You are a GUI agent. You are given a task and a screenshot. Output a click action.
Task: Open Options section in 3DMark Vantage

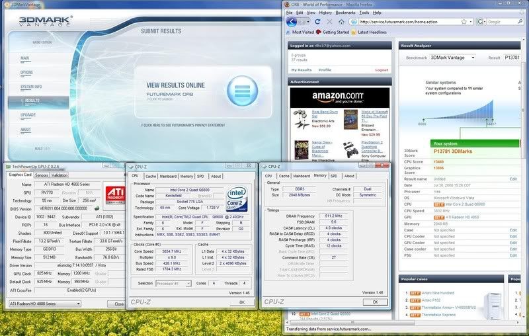point(26,73)
